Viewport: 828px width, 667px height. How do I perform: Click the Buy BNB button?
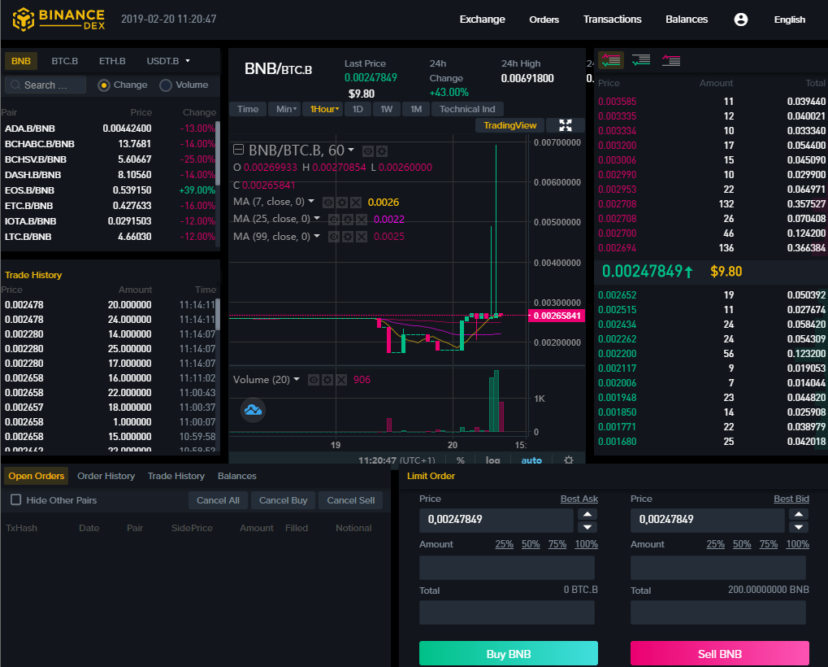(x=508, y=652)
